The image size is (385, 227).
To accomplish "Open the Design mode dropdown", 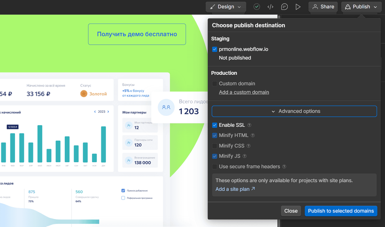I will click(226, 7).
